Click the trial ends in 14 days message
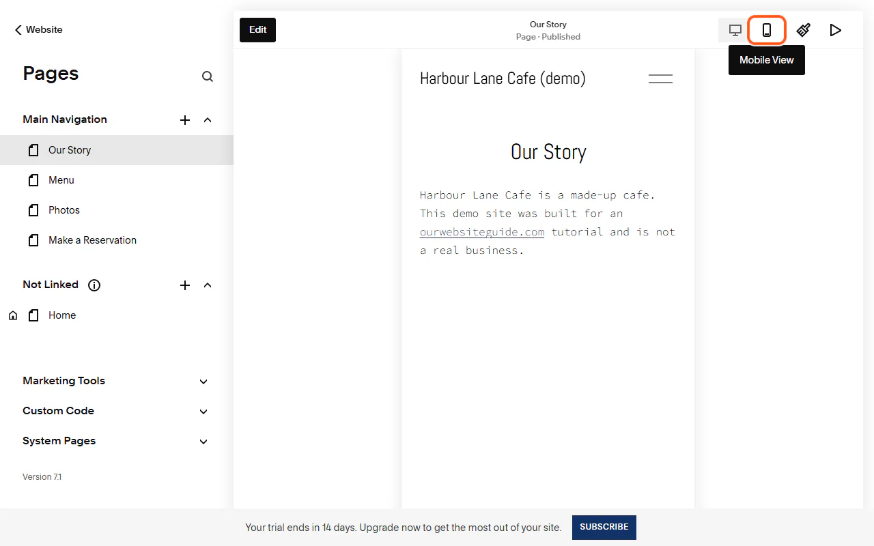This screenshot has width=874, height=546. [x=403, y=528]
